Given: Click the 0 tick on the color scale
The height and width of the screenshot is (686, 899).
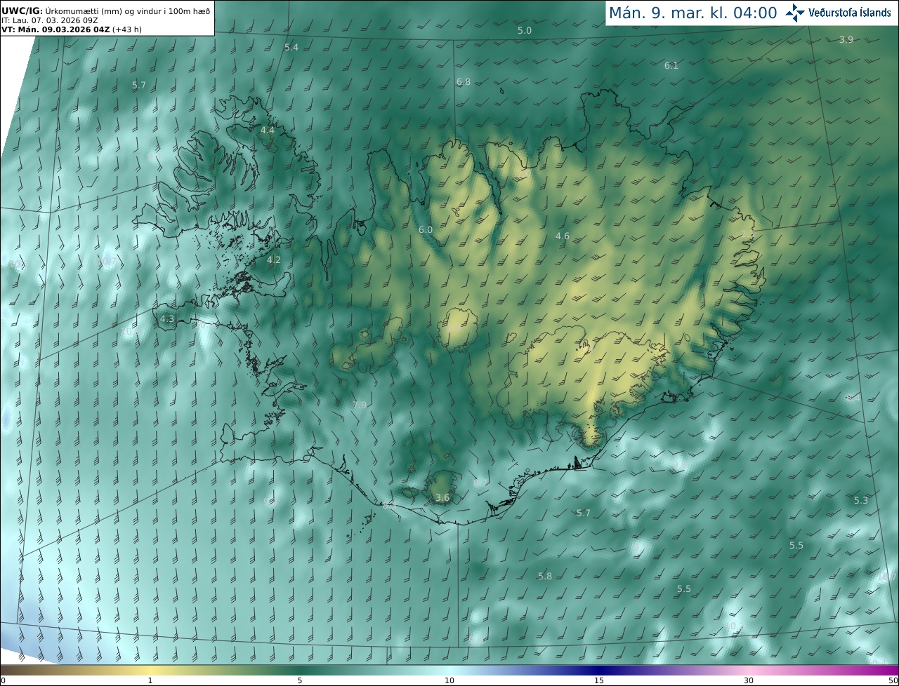Looking at the screenshot, I should pyautogui.click(x=3, y=680).
